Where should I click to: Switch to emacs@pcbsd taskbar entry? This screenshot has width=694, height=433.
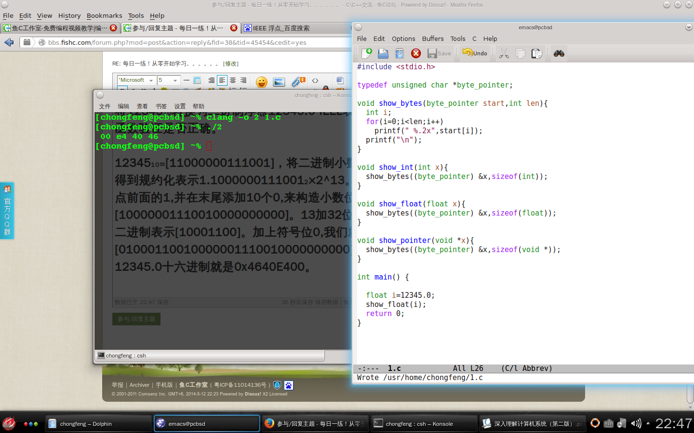click(x=207, y=424)
